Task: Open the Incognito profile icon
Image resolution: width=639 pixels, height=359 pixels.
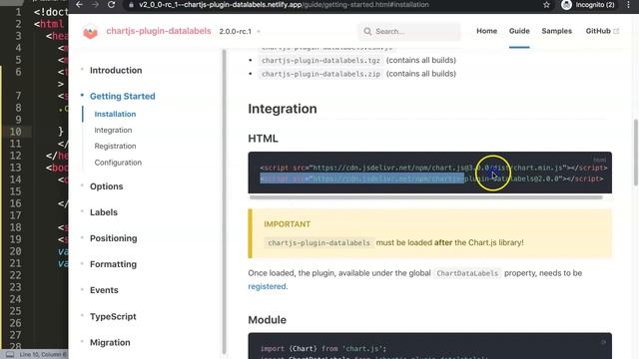Action: pos(566,4)
